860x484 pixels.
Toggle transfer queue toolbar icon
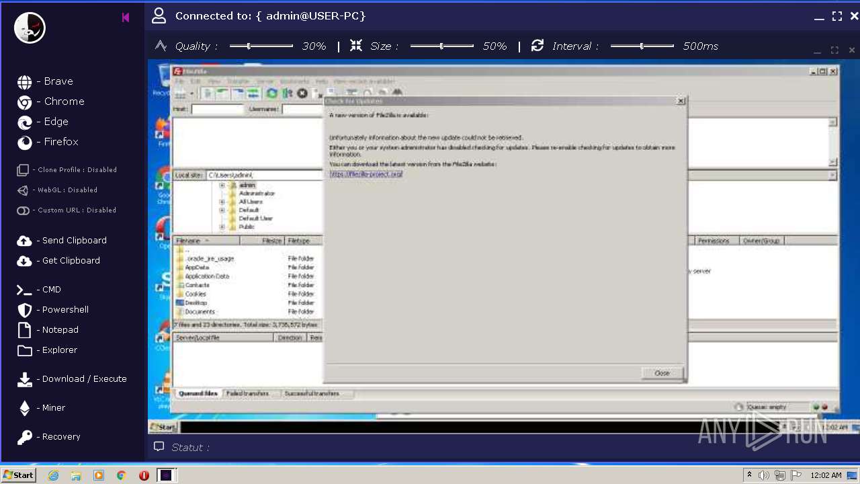pyautogui.click(x=253, y=93)
